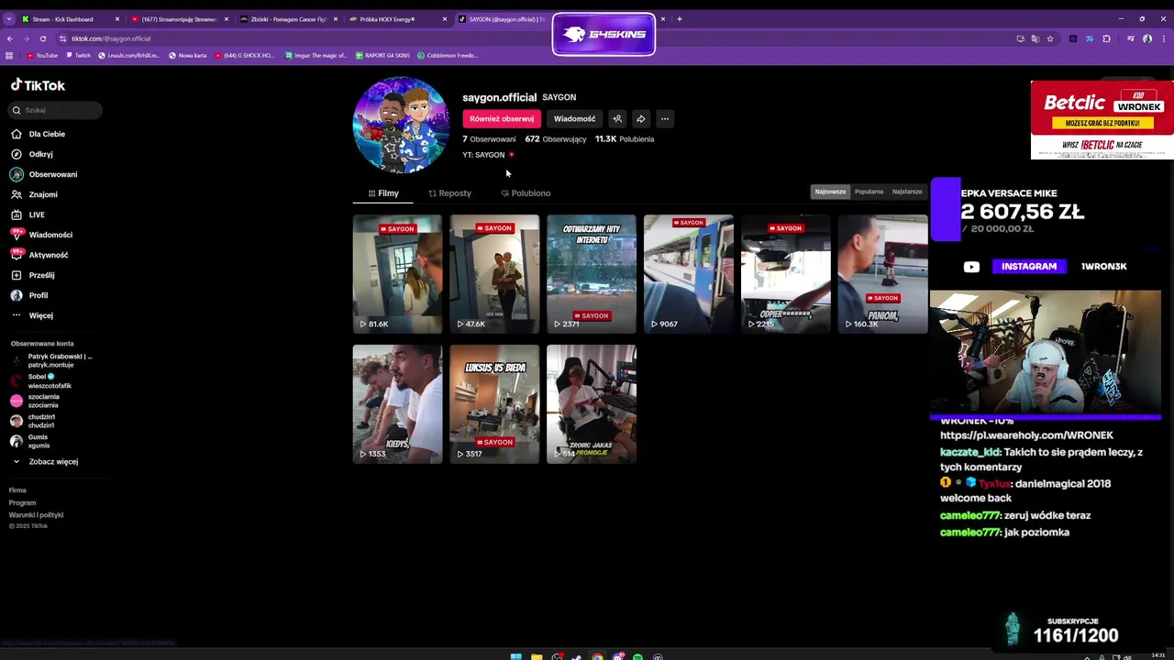
Task: Open the video with 160.3K views
Action: (882, 273)
